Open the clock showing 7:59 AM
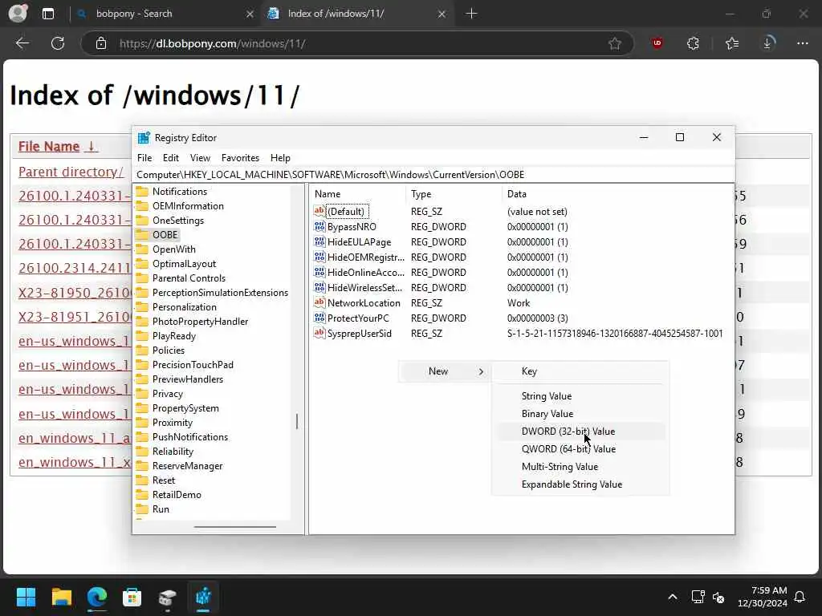 (x=763, y=597)
